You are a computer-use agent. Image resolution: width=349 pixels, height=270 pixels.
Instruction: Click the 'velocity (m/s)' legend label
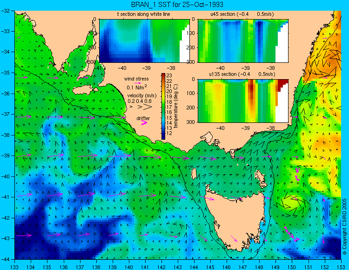[142, 95]
